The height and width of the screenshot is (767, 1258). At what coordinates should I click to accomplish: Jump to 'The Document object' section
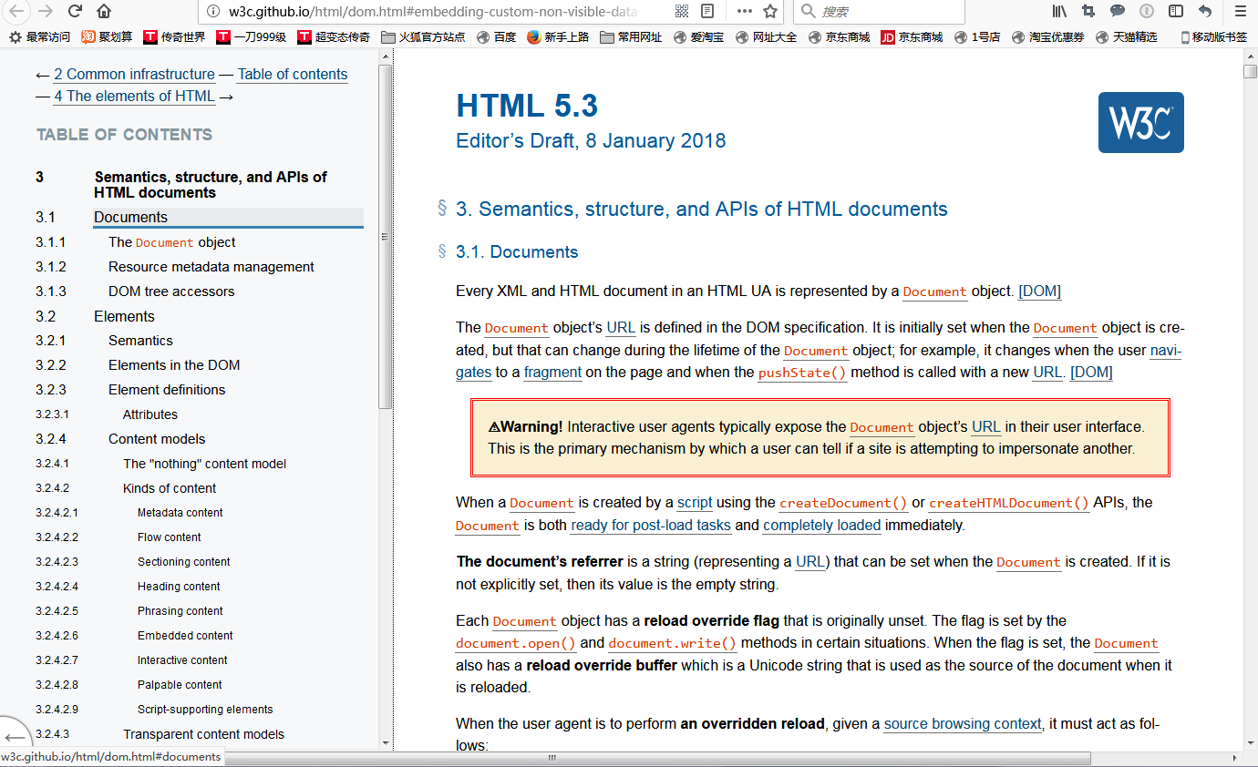[x=172, y=242]
